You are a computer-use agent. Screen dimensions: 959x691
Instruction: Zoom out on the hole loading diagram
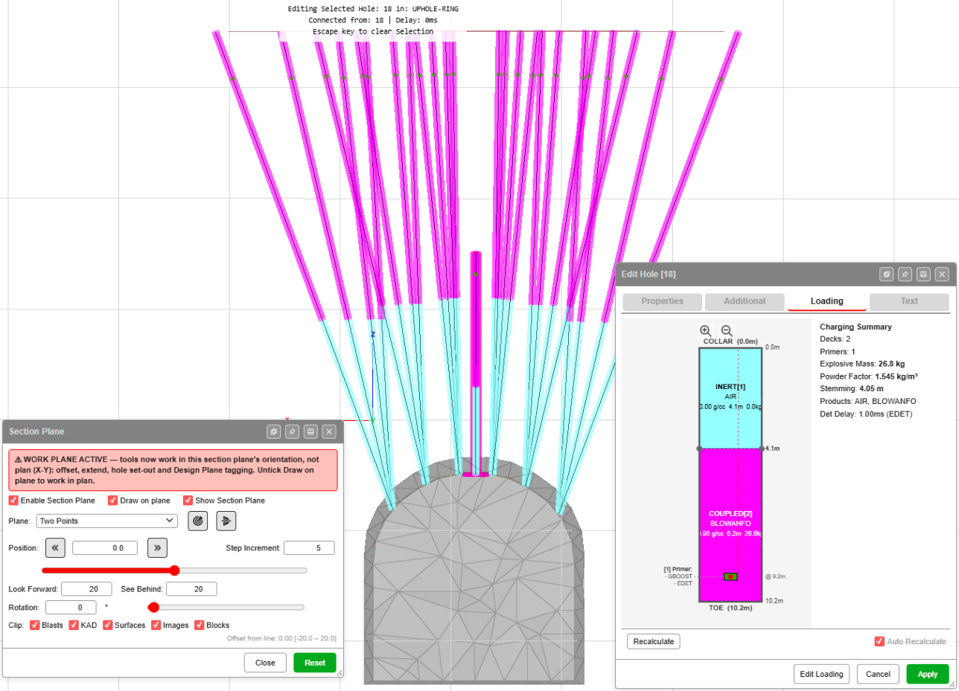pos(726,330)
